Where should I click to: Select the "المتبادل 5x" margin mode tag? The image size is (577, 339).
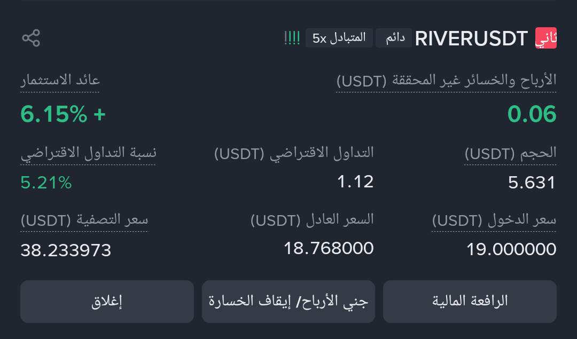(x=339, y=38)
